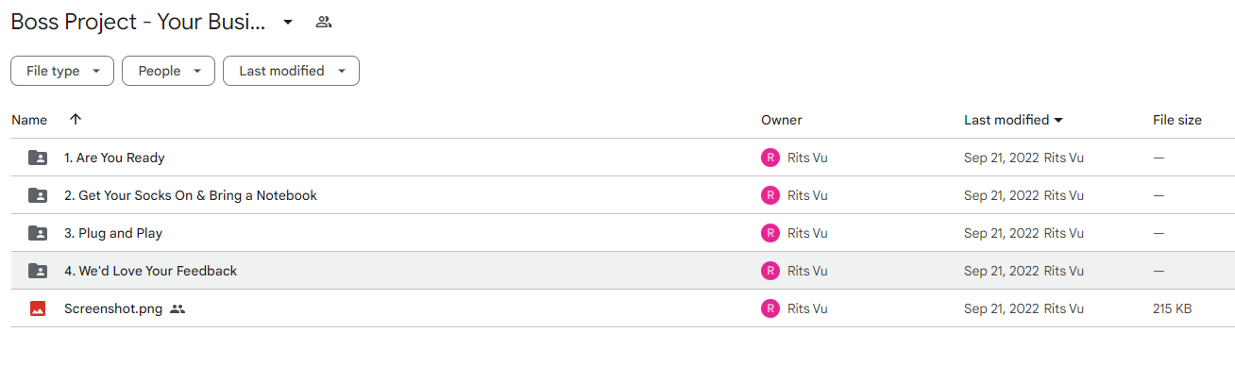Click the shared people icon beside the folder title
The width and height of the screenshot is (1235, 366).
pyautogui.click(x=324, y=22)
